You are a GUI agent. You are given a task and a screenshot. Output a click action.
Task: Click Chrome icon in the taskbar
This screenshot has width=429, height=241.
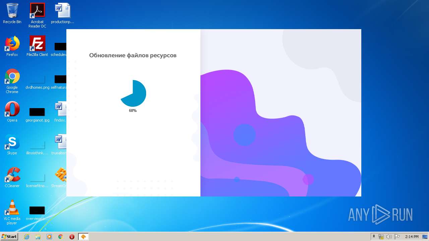pos(61,237)
